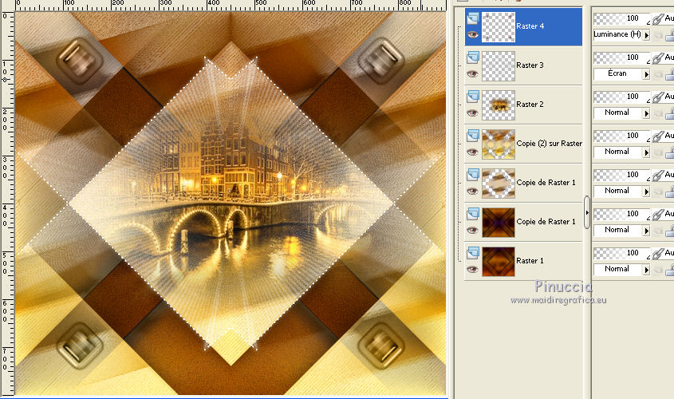The height and width of the screenshot is (399, 674).
Task: Click link chain icon for diamond-cutout Copie de Raster 1
Action: tap(658, 176)
